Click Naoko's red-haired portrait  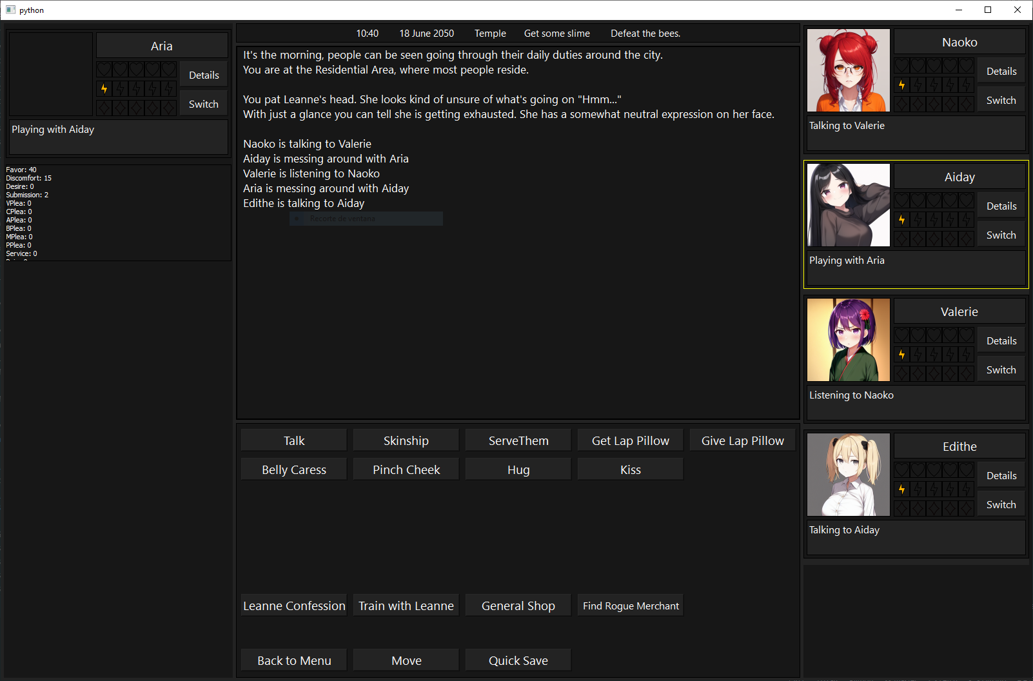click(848, 70)
